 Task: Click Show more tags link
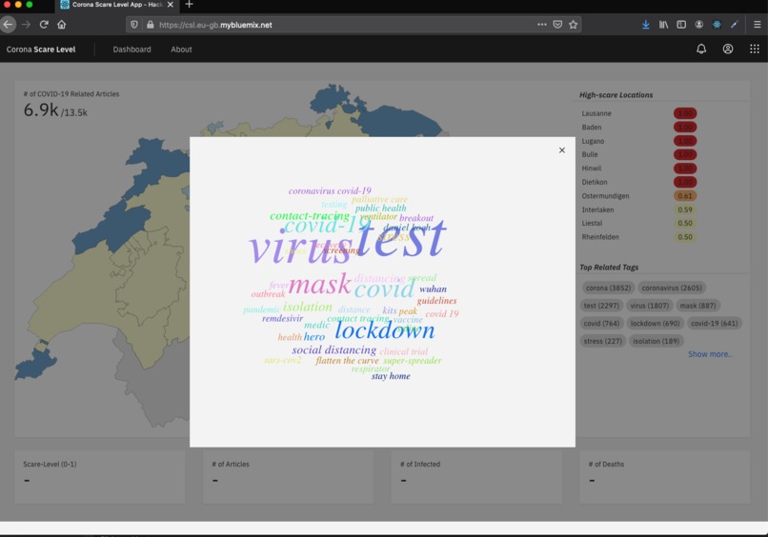click(x=710, y=354)
